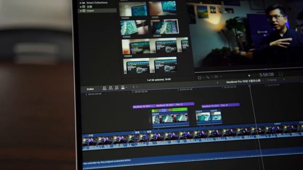Click the audio meter icon beside timecode
The image size is (303, 170).
click(x=281, y=74)
